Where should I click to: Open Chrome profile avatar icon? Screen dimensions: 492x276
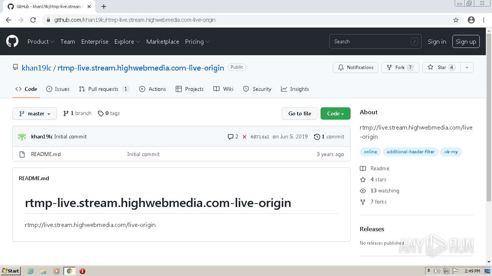coord(471,20)
